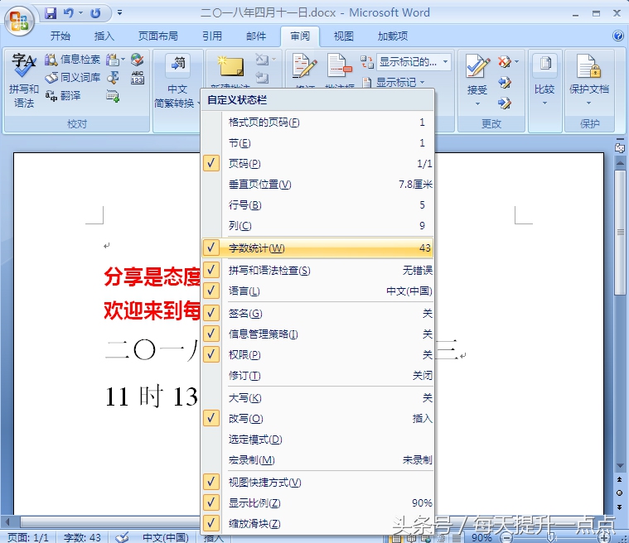
Task: Click the Track Changes (修订) pencil icon
Action: coord(304,65)
